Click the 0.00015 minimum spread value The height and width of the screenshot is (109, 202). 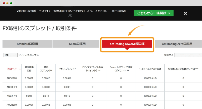tap(46, 105)
